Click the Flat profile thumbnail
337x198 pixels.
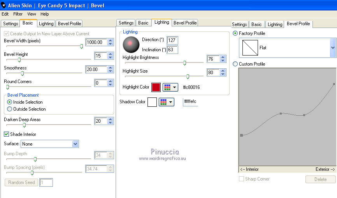[250, 48]
